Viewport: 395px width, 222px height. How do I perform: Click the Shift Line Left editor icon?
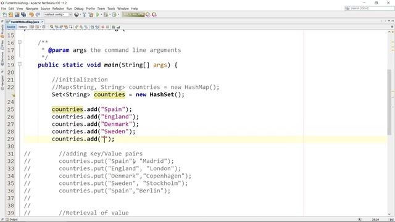click(92, 27)
